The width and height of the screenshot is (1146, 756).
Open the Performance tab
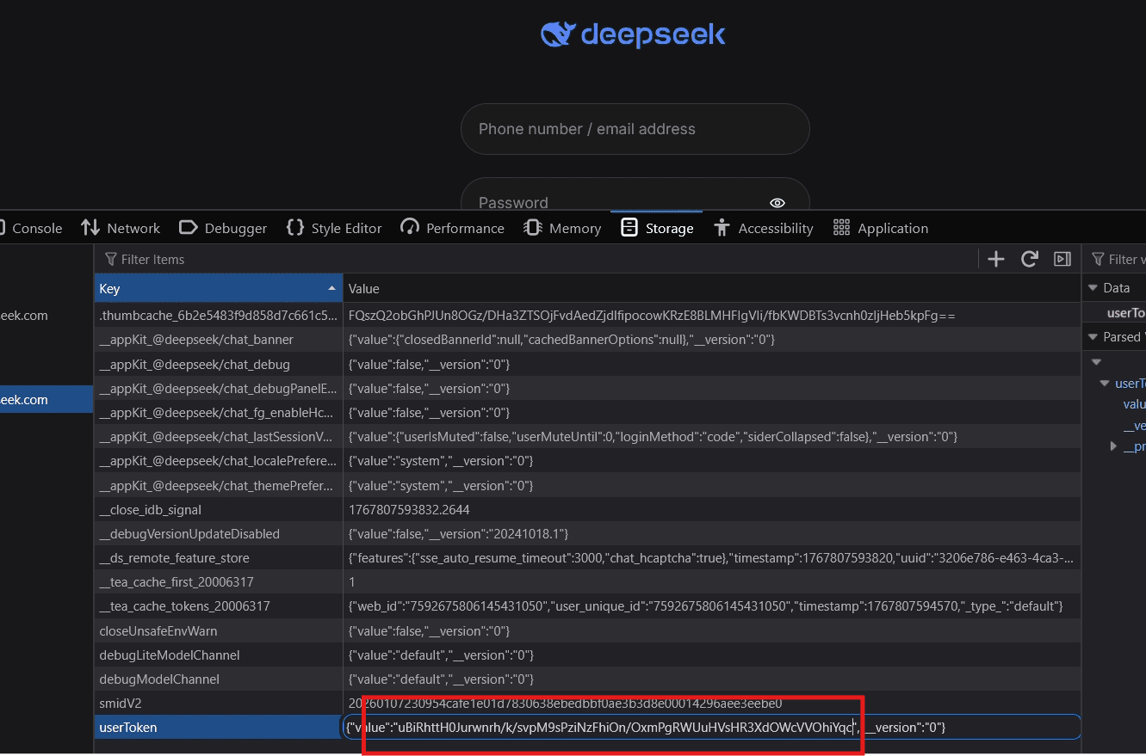click(453, 228)
